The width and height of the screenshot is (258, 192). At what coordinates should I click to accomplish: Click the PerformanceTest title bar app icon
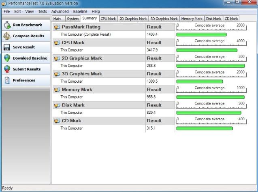tap(4, 3)
